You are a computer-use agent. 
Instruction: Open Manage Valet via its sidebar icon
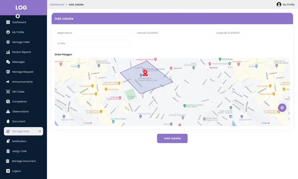(x=8, y=42)
